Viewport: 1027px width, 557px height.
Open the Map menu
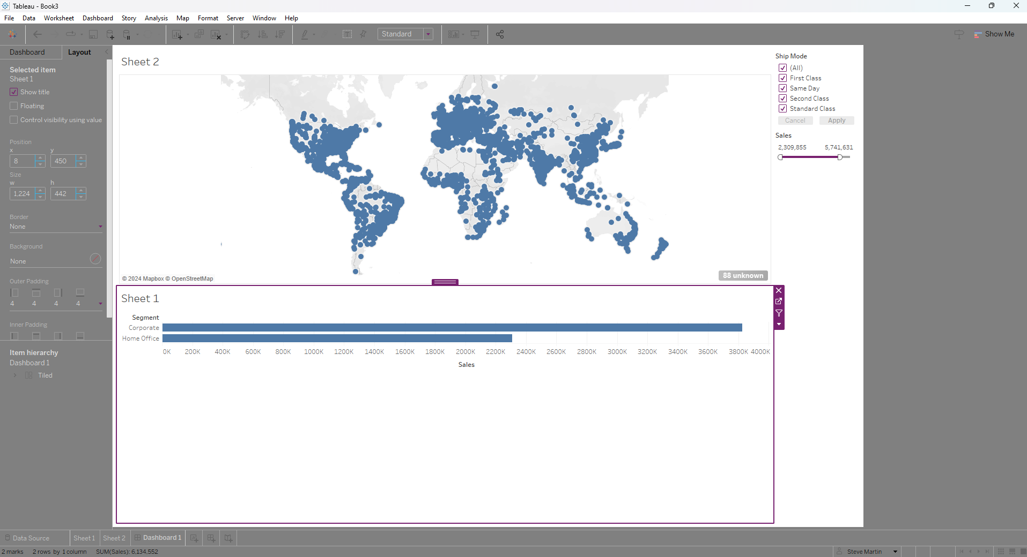point(182,18)
